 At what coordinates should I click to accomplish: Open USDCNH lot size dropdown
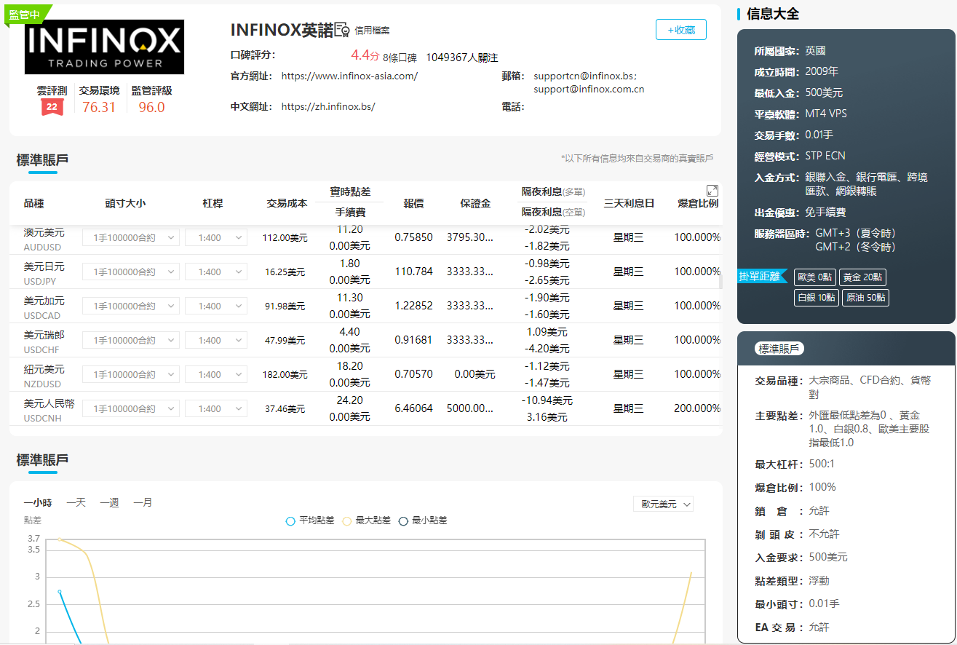(131, 408)
